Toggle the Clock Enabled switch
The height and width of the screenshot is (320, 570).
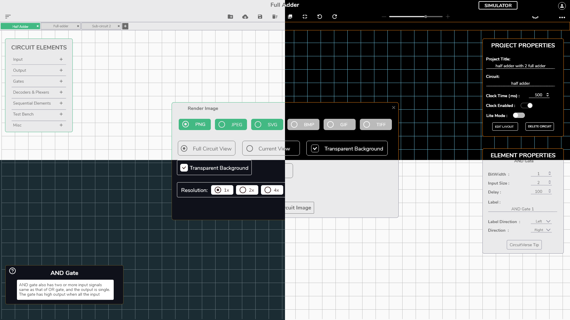(x=527, y=105)
